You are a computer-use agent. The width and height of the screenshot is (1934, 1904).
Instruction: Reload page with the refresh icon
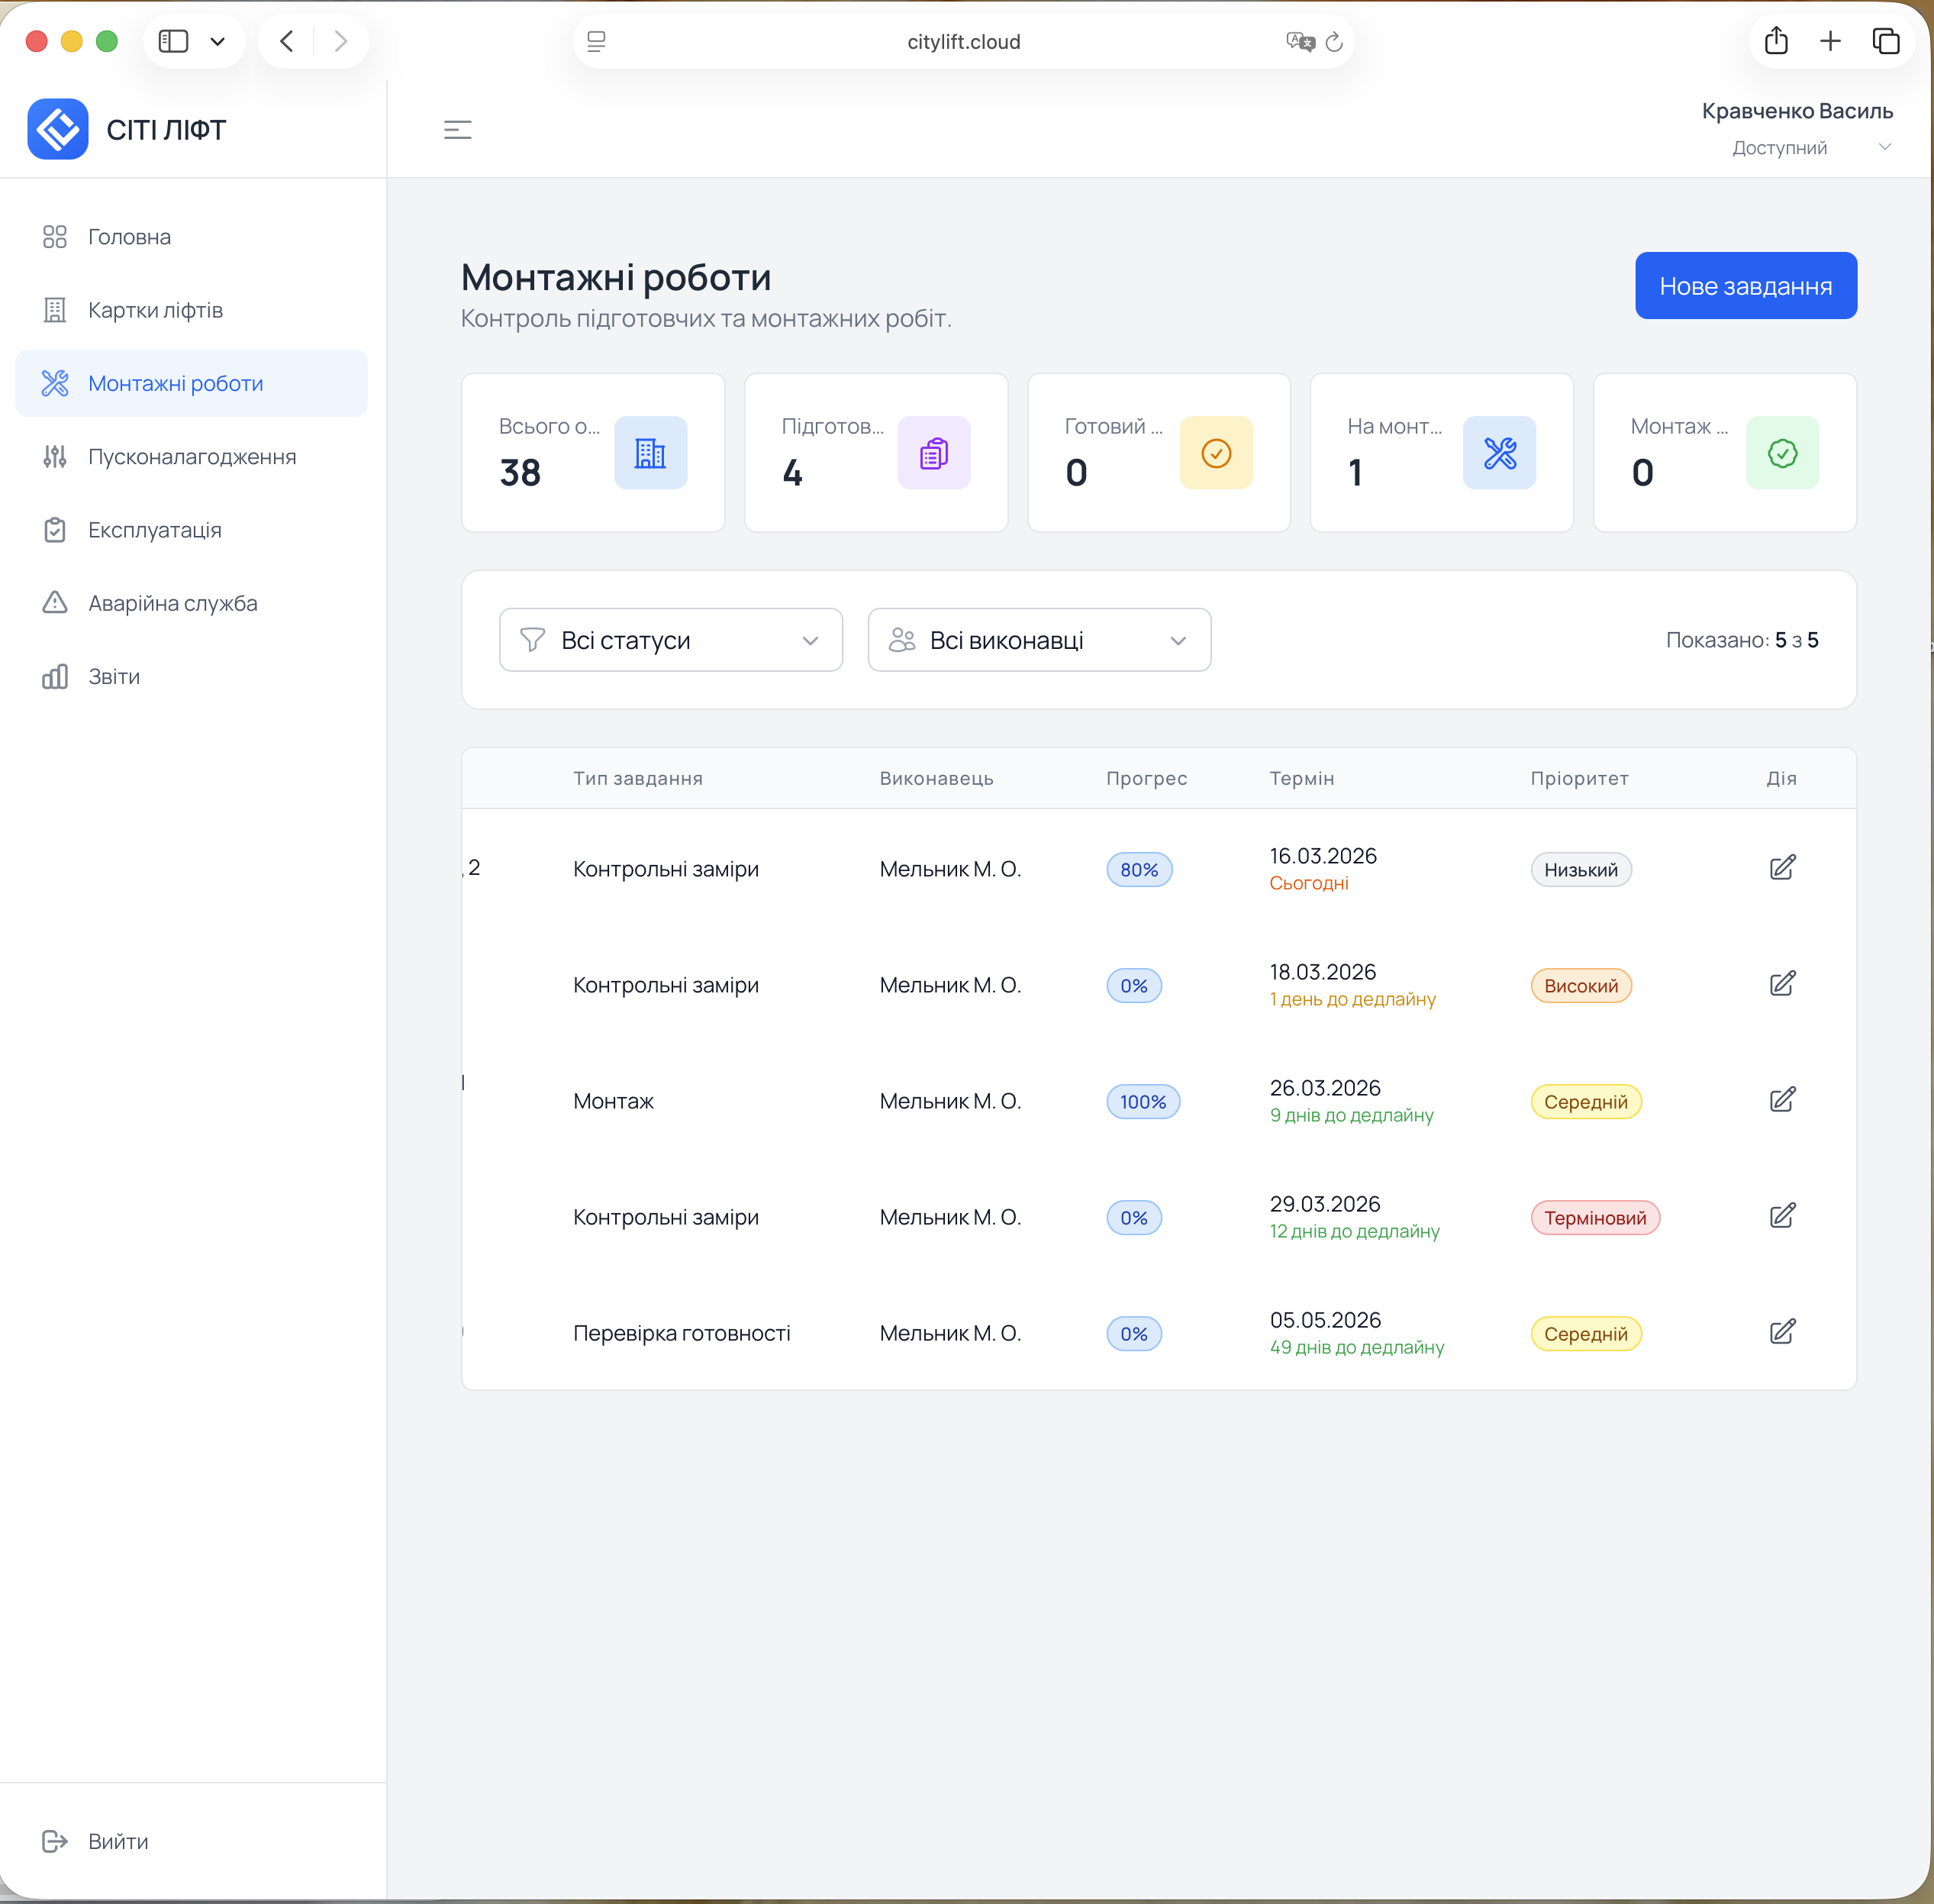pyautogui.click(x=1333, y=42)
